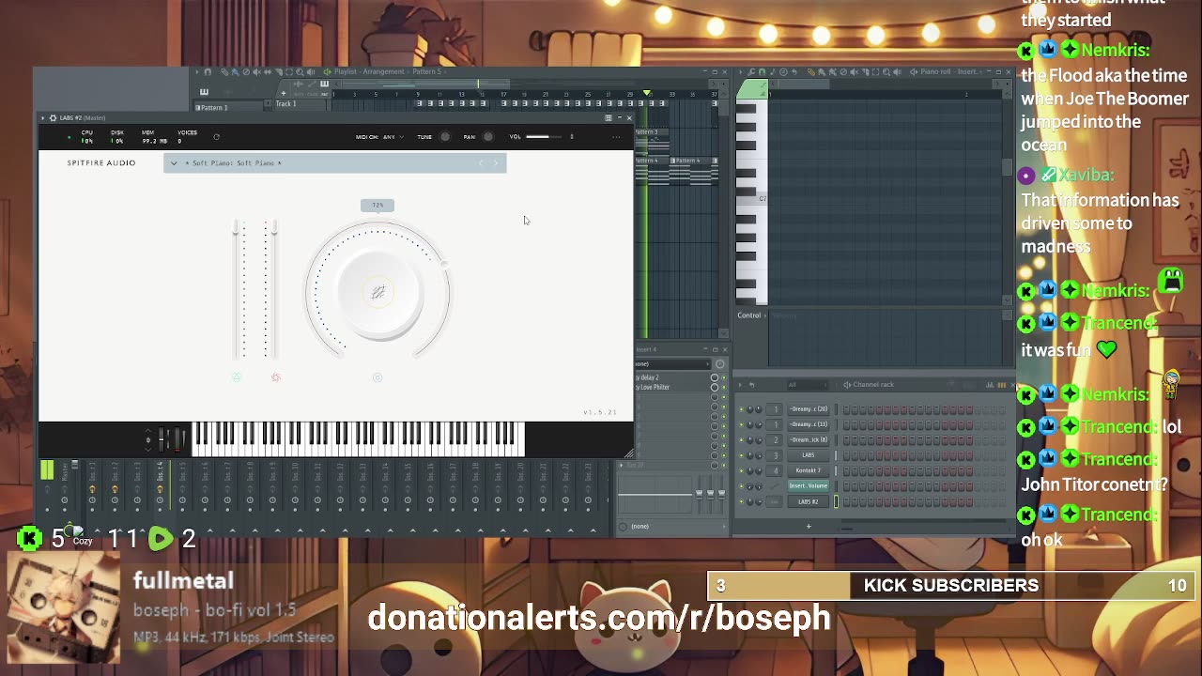The image size is (1202, 676).
Task: Click the PAN knob in LABS header
Action: 488,137
